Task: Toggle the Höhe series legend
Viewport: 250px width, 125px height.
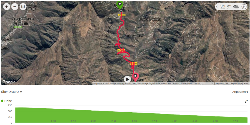Action: 6,101
